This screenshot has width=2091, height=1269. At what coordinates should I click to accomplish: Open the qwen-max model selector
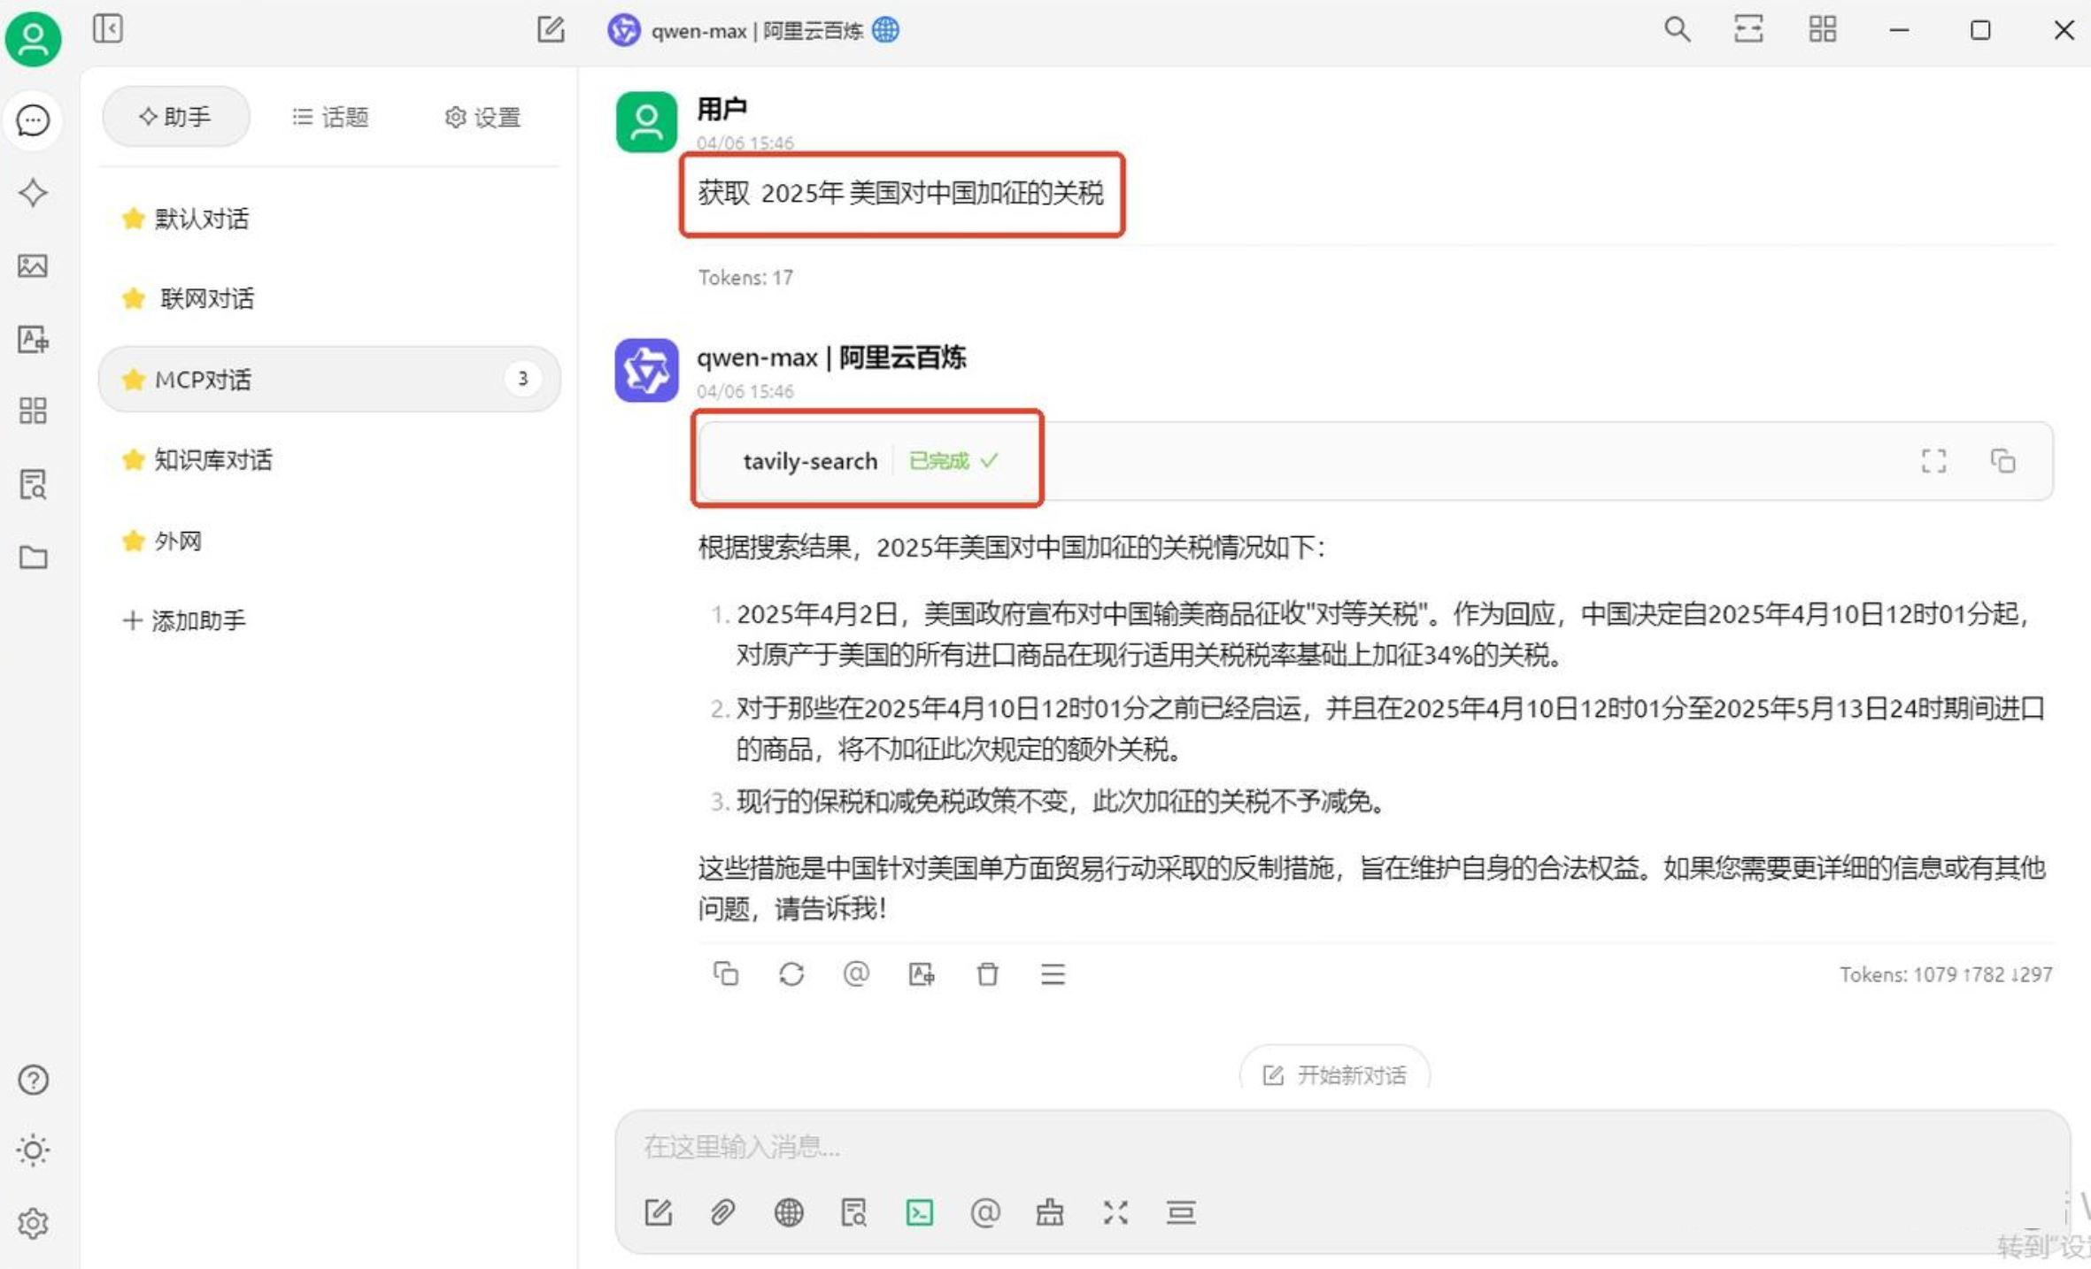pos(753,31)
